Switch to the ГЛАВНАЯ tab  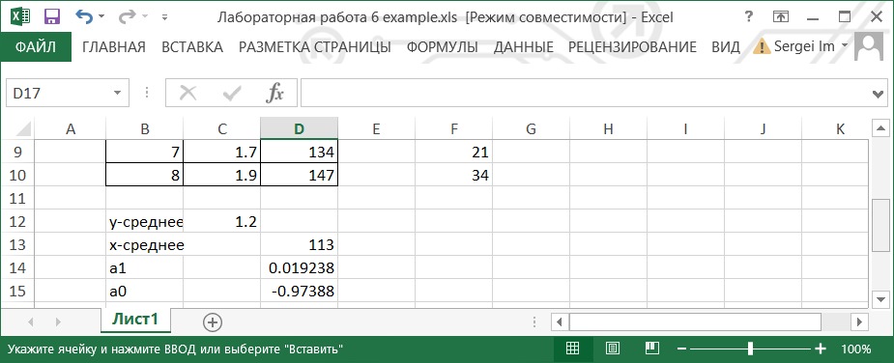tap(114, 46)
